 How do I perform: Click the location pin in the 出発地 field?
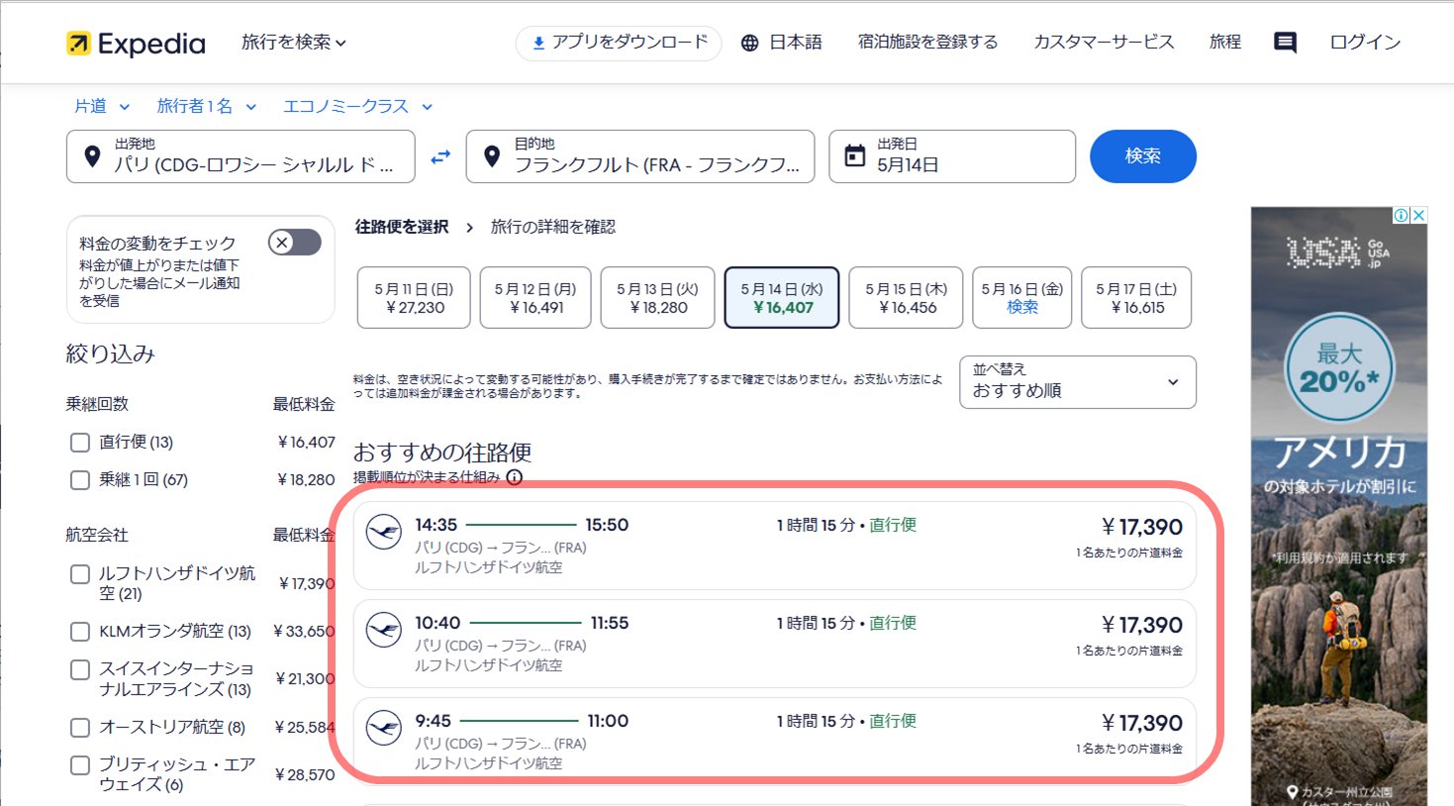tap(92, 156)
